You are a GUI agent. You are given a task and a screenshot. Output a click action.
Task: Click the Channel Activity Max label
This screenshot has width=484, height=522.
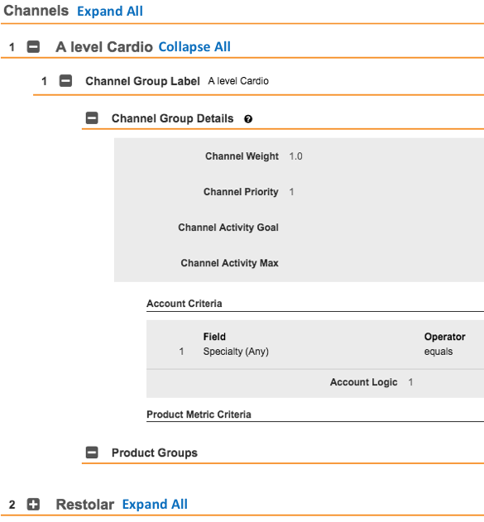pyautogui.click(x=230, y=263)
